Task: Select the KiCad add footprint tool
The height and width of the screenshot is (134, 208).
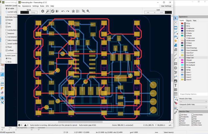Action: 176,28
